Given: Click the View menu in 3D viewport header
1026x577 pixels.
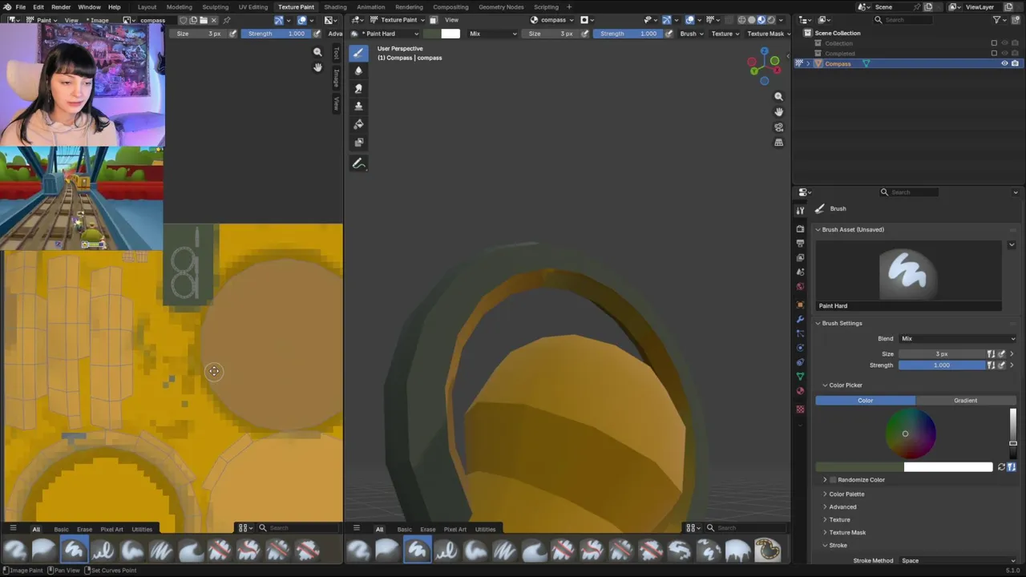Looking at the screenshot, I should point(452,20).
